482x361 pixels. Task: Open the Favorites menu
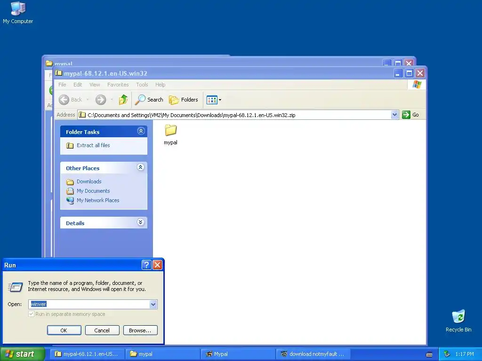tap(118, 85)
